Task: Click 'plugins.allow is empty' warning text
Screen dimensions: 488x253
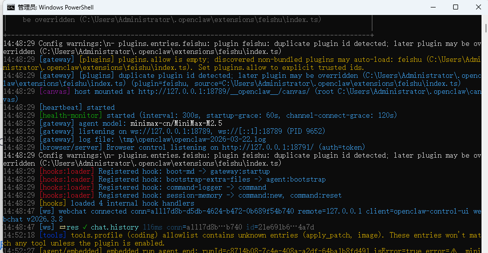Action: (x=162, y=60)
